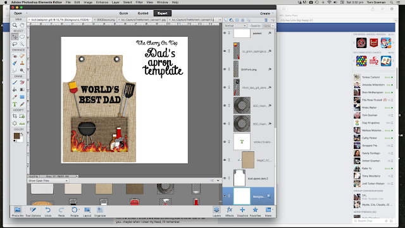405x228 pixels.
Task: Expand the Show Open Files dropdown
Action: [x=48, y=180]
